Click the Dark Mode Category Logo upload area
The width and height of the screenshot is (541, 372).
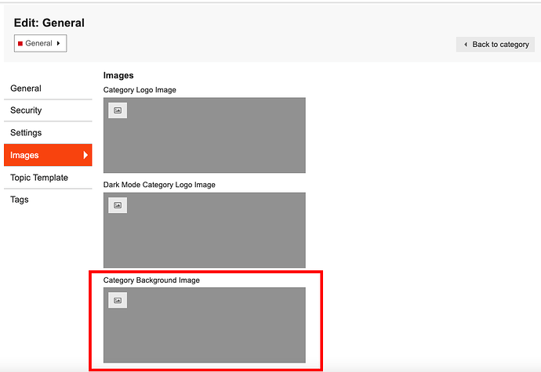[205, 230]
